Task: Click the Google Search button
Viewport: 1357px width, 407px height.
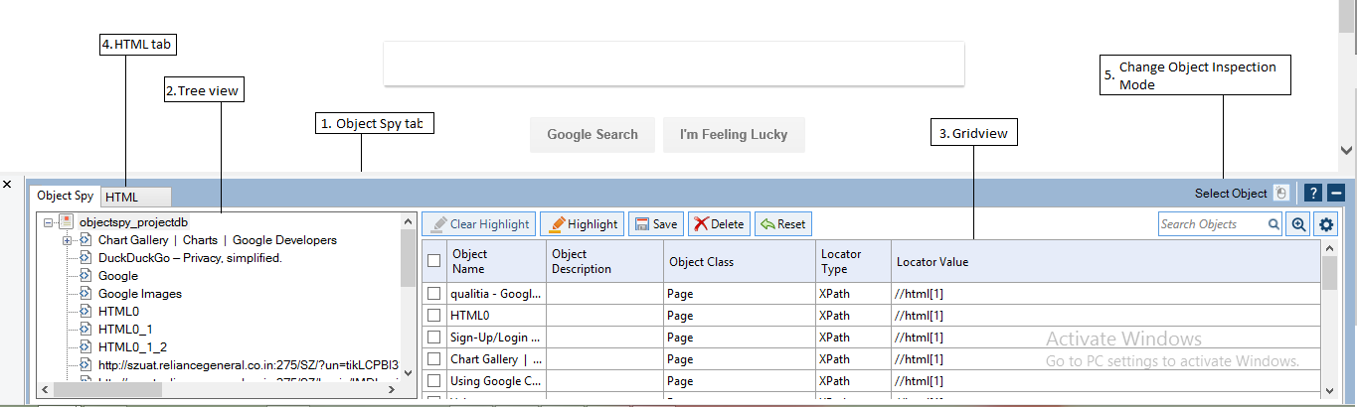Action: [x=593, y=135]
